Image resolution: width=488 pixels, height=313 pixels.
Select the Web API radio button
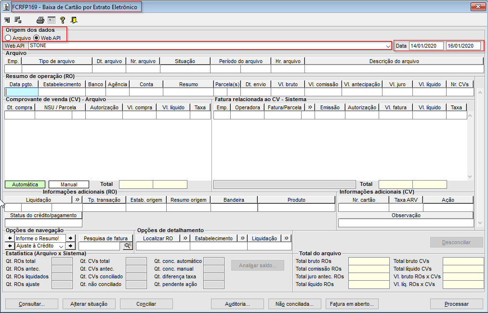click(37, 38)
